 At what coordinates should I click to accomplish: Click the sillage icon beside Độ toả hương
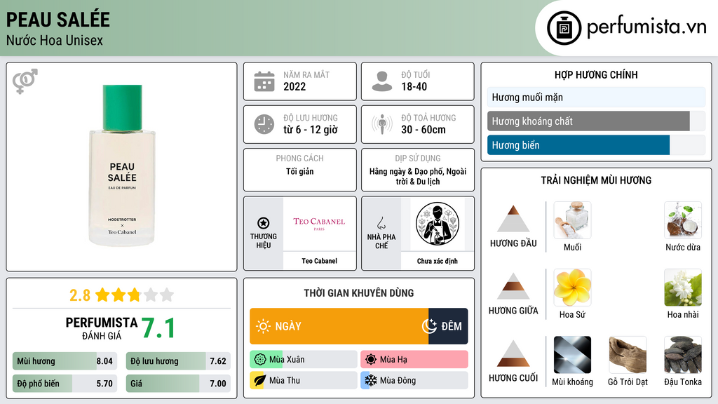(382, 124)
